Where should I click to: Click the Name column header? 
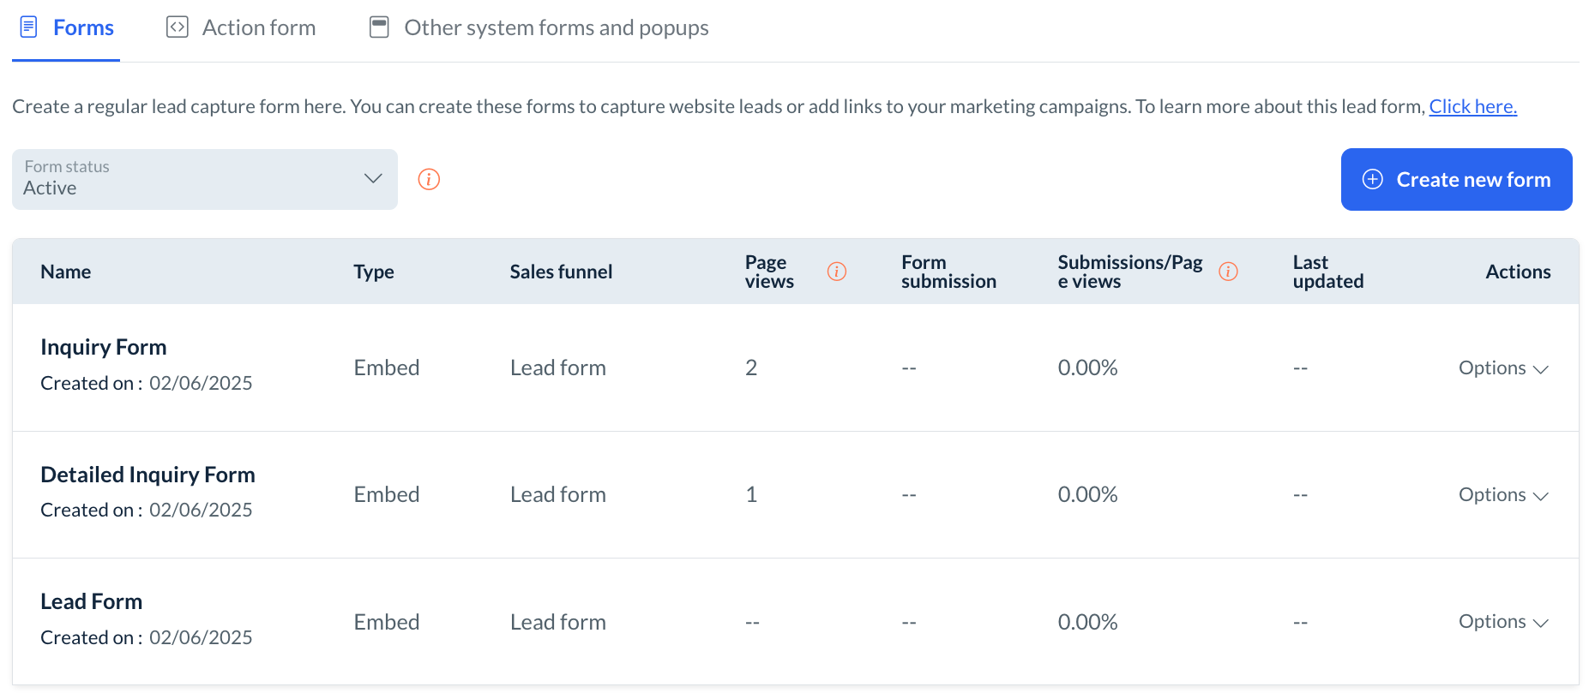pyautogui.click(x=66, y=272)
